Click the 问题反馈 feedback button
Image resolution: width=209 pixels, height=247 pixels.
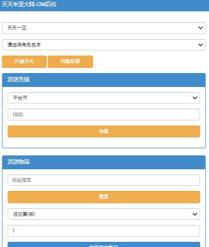pos(71,61)
